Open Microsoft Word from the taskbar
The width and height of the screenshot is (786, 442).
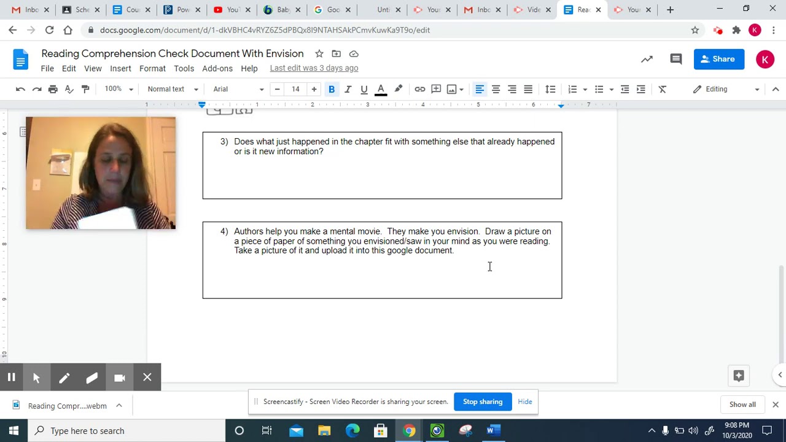(493, 430)
